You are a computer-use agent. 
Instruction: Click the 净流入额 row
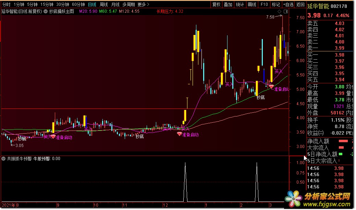[x=330, y=141]
